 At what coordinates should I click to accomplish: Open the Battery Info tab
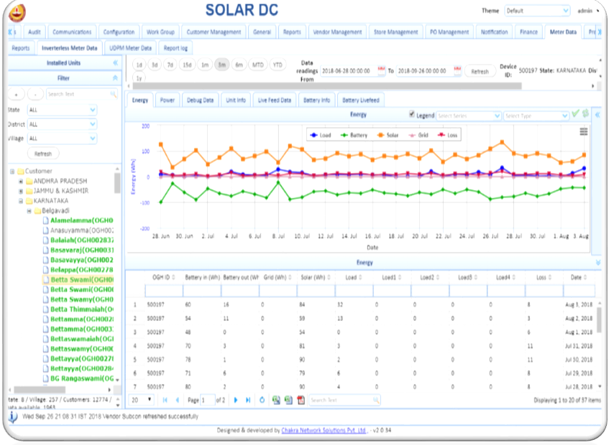coord(316,100)
